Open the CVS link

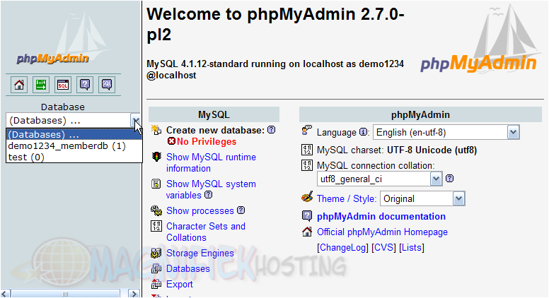click(383, 248)
